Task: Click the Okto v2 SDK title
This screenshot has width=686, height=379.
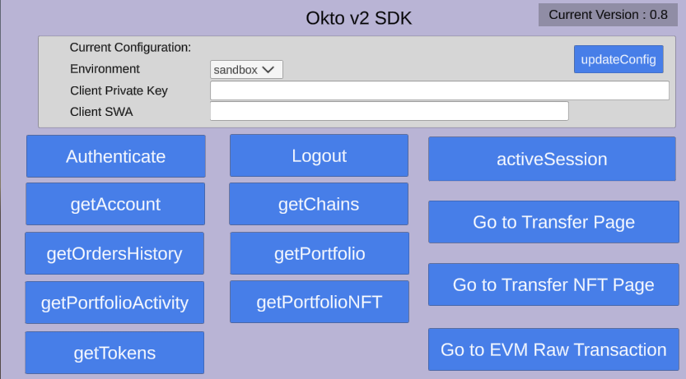Action: click(359, 18)
